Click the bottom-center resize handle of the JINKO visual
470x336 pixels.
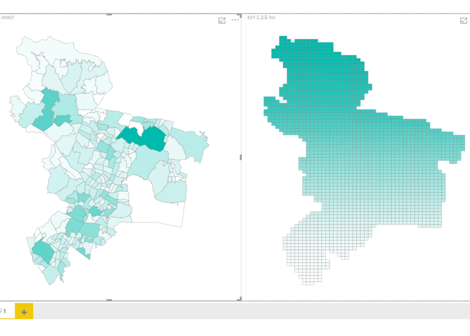109,300
